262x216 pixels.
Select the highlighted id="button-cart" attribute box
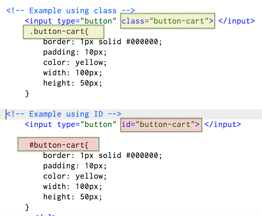[x=161, y=124]
